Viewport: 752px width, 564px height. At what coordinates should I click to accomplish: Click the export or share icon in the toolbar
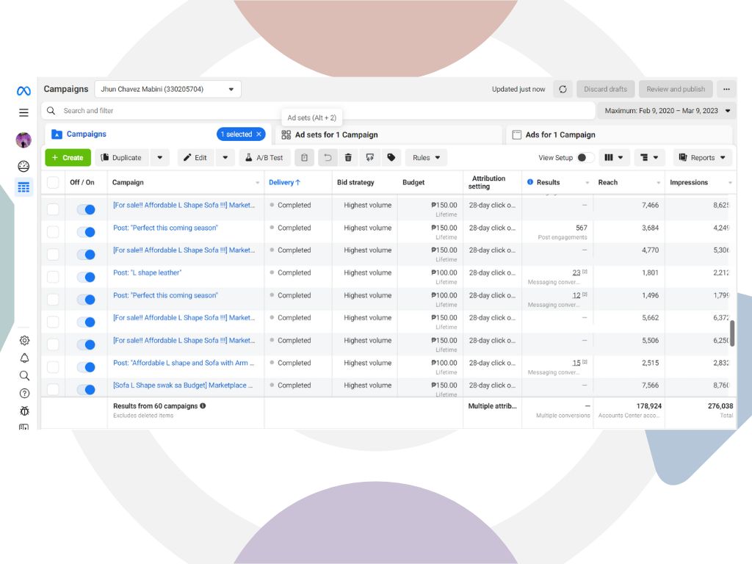point(370,158)
